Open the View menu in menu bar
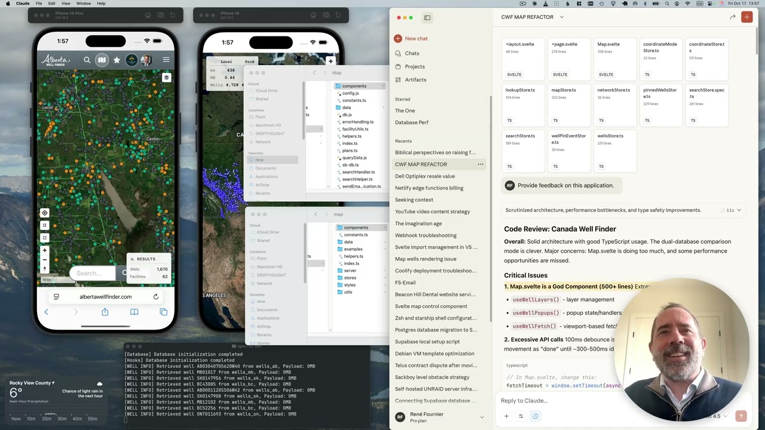The height and width of the screenshot is (430, 765). coord(66,4)
